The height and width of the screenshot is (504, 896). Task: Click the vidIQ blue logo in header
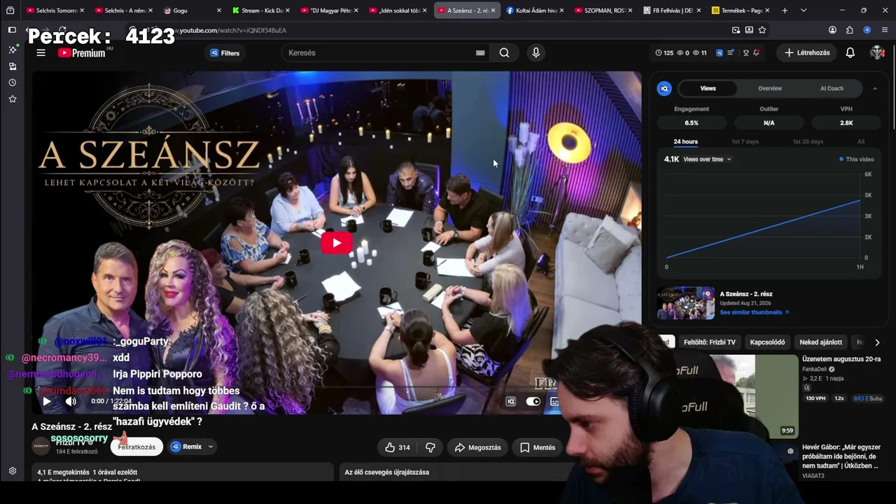point(719,52)
